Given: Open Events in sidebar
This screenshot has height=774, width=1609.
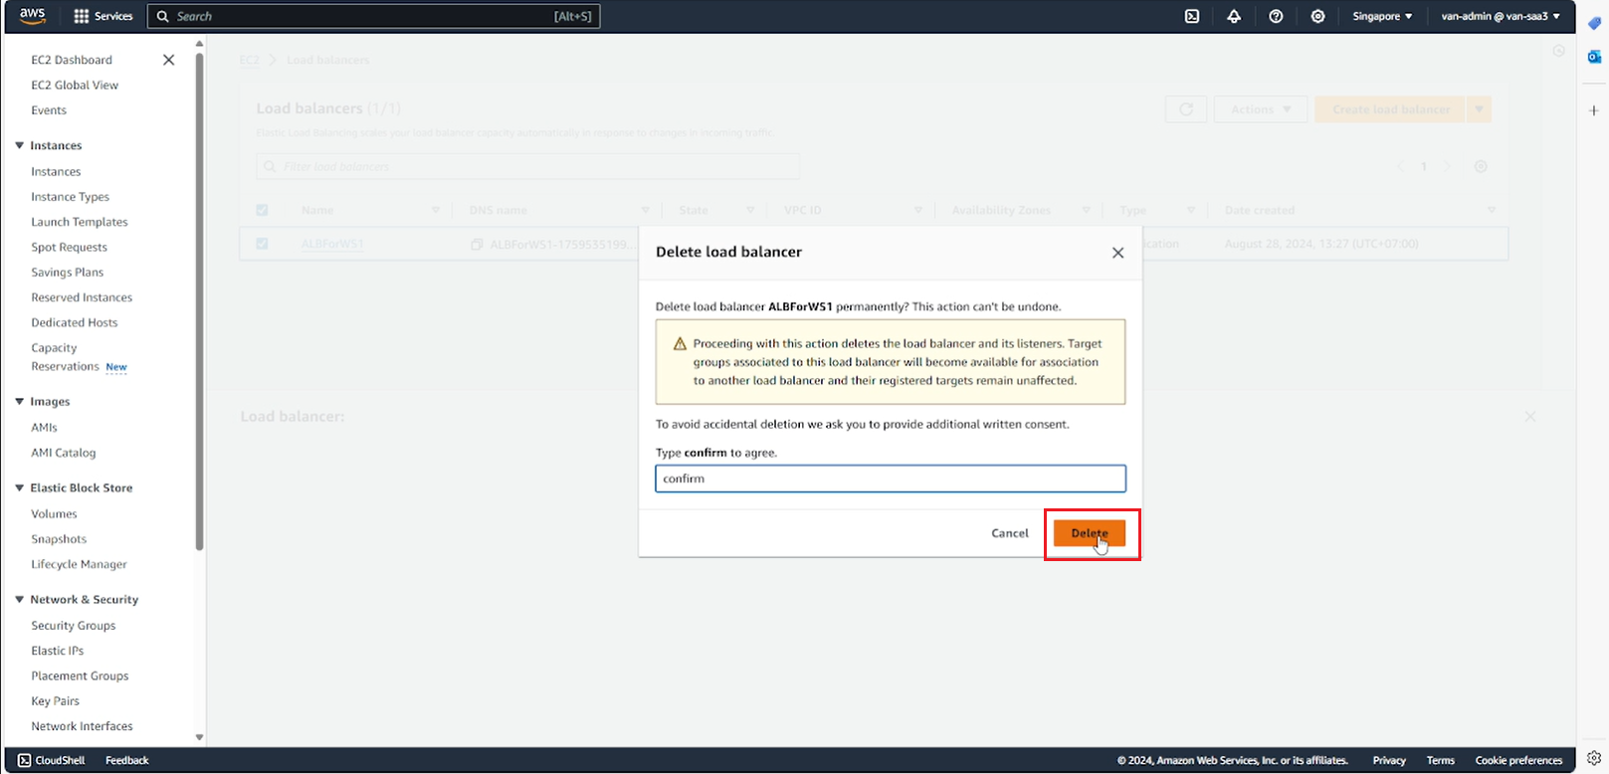Looking at the screenshot, I should point(49,110).
